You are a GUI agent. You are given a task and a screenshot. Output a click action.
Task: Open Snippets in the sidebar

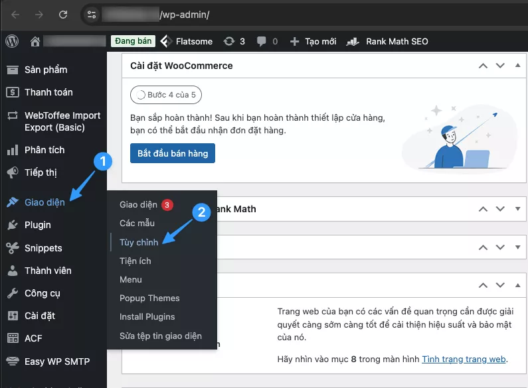click(43, 248)
